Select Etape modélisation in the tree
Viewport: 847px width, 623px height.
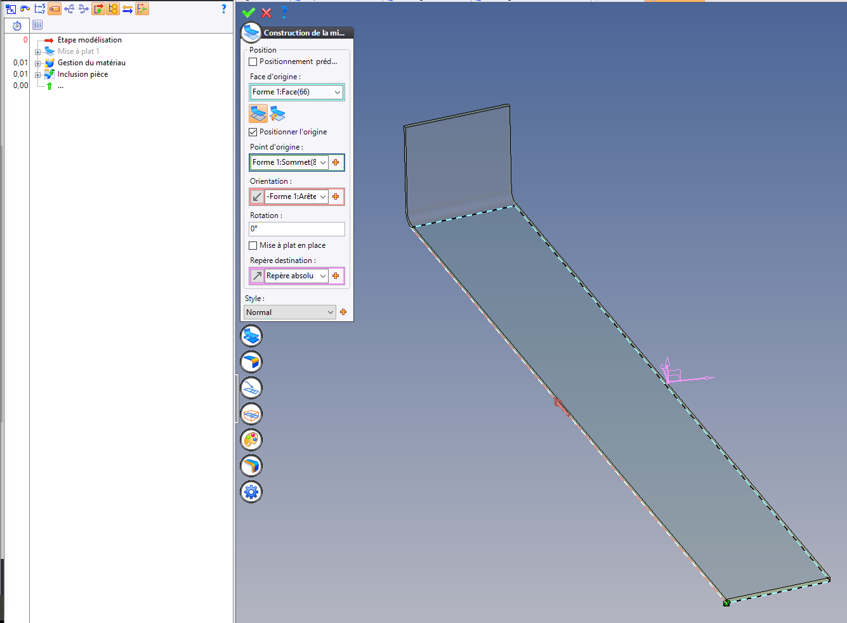coord(89,40)
